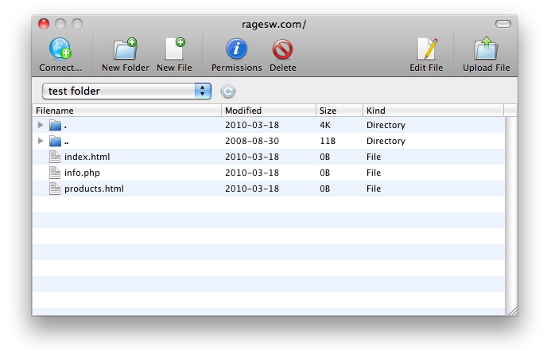Expand the single-dot directory disclosure triangle
This screenshot has height=350, width=547.
coord(41,125)
